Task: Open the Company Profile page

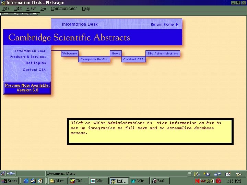Action: (94, 59)
